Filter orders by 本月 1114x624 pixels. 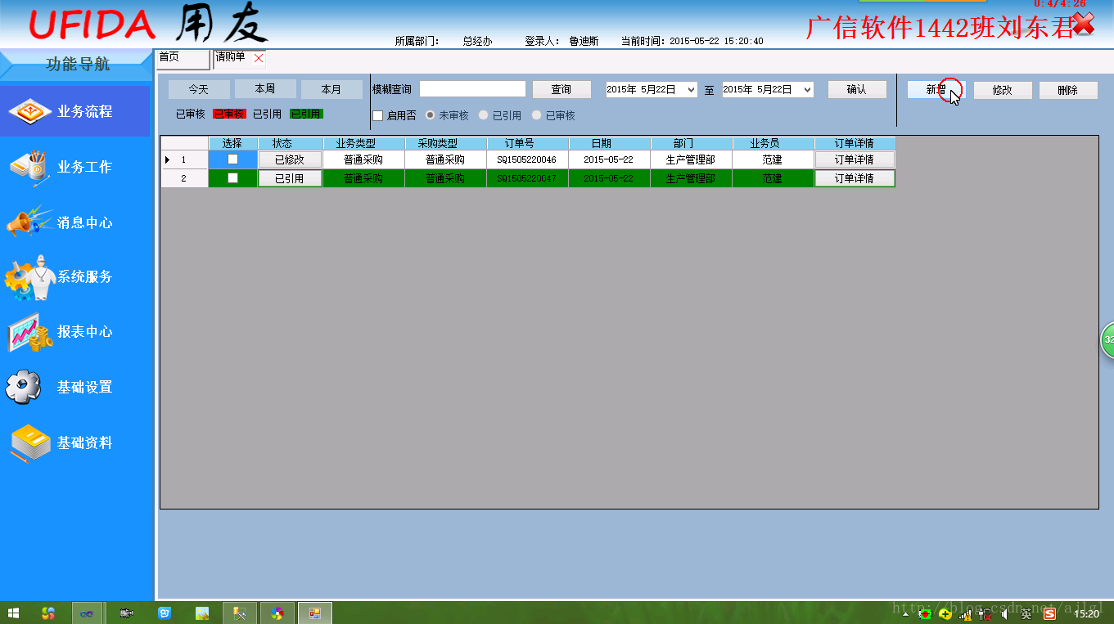(331, 89)
